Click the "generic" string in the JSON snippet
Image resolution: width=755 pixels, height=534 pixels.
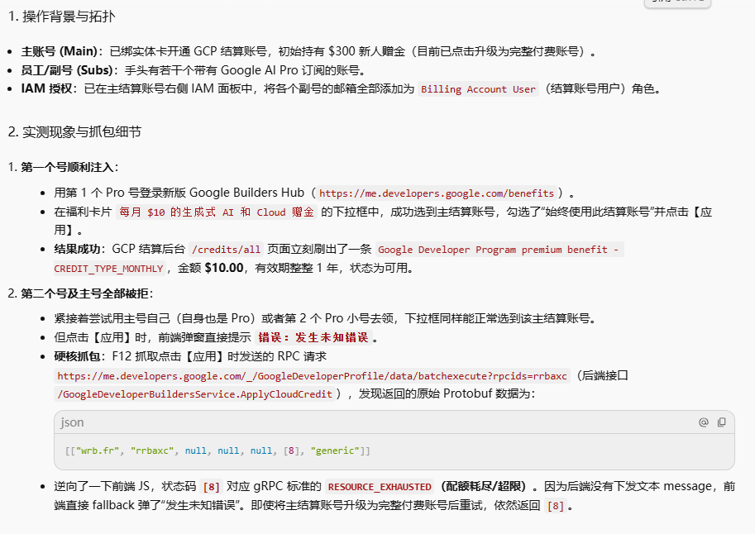[335, 451]
